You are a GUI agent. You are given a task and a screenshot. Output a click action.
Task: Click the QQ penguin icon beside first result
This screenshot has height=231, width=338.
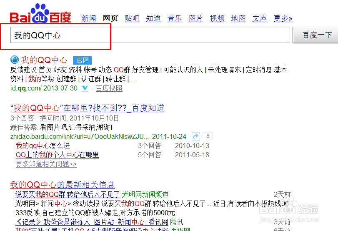coord(15,60)
